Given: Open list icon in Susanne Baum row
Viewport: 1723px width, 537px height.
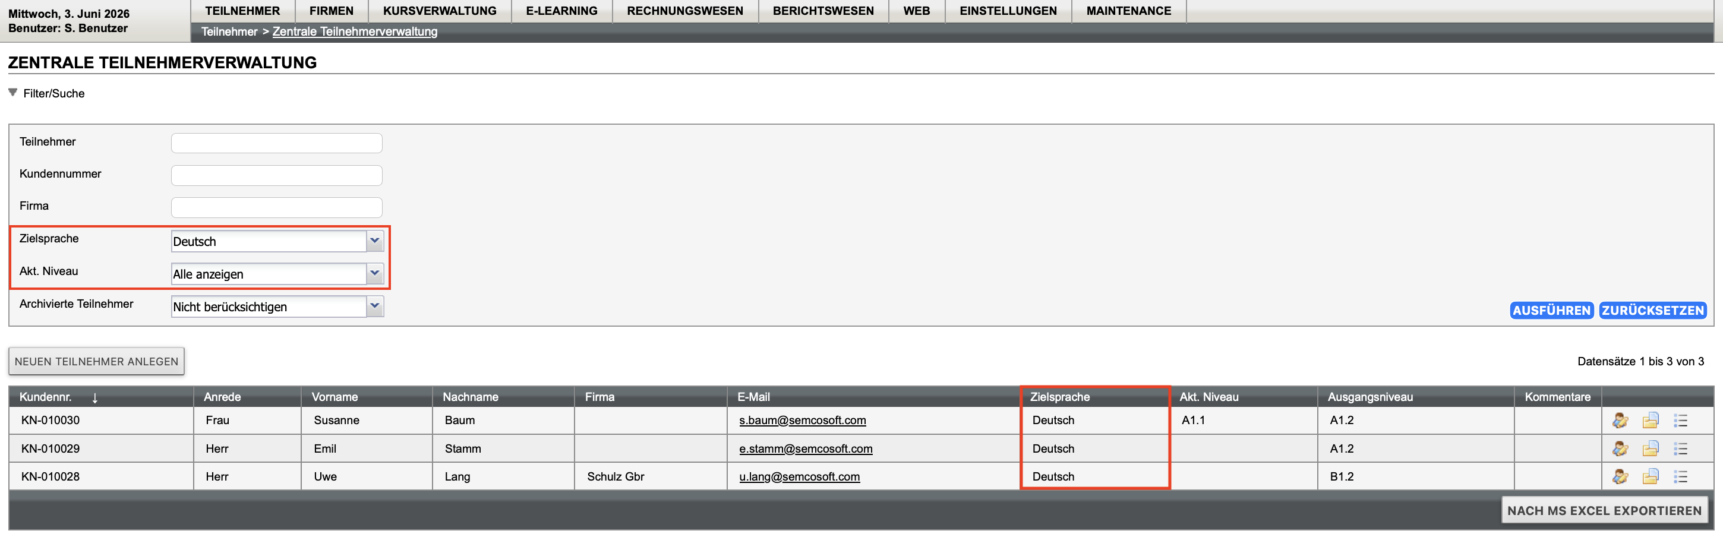Looking at the screenshot, I should tap(1681, 421).
